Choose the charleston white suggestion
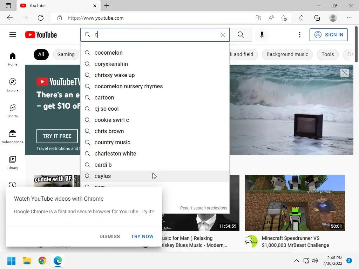The height and width of the screenshot is (269, 359). coord(155,153)
